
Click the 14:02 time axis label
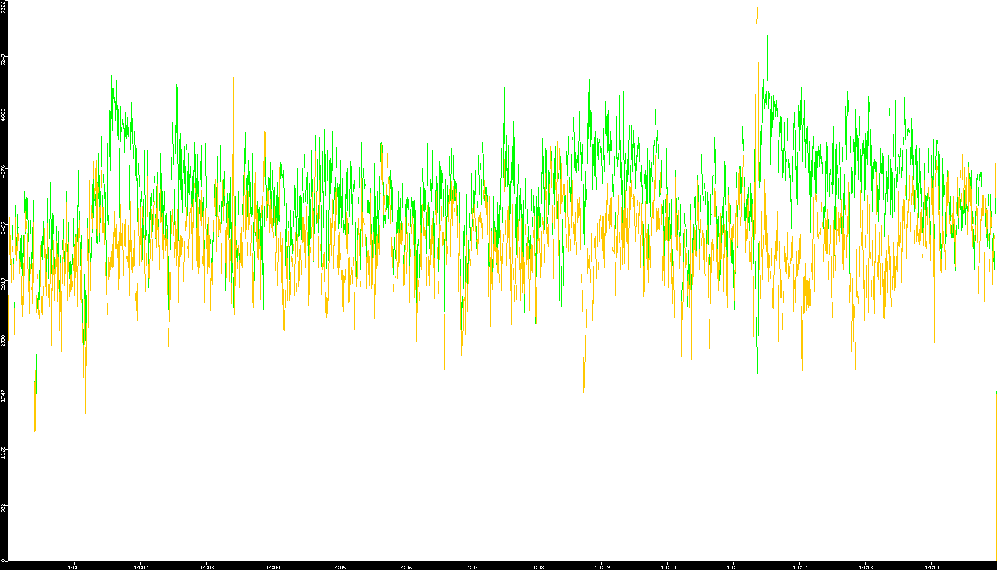tap(141, 567)
